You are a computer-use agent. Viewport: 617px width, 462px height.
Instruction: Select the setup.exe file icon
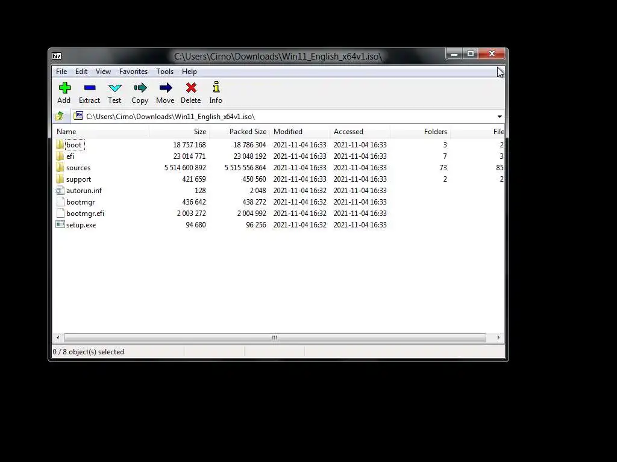(60, 224)
